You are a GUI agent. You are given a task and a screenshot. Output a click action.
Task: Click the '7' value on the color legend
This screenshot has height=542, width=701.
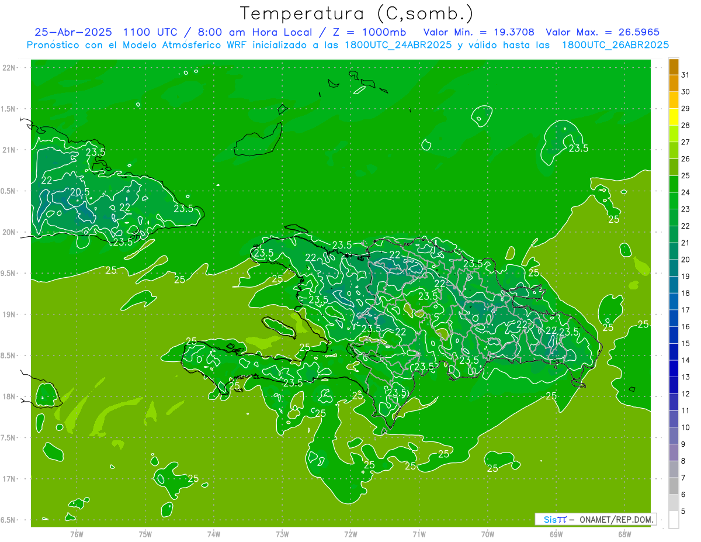tap(683, 478)
